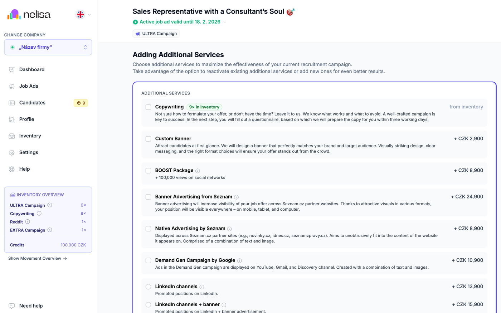The image size is (501, 313).
Task: Click Need help at the sidebar bottom
Action: [x=31, y=306]
